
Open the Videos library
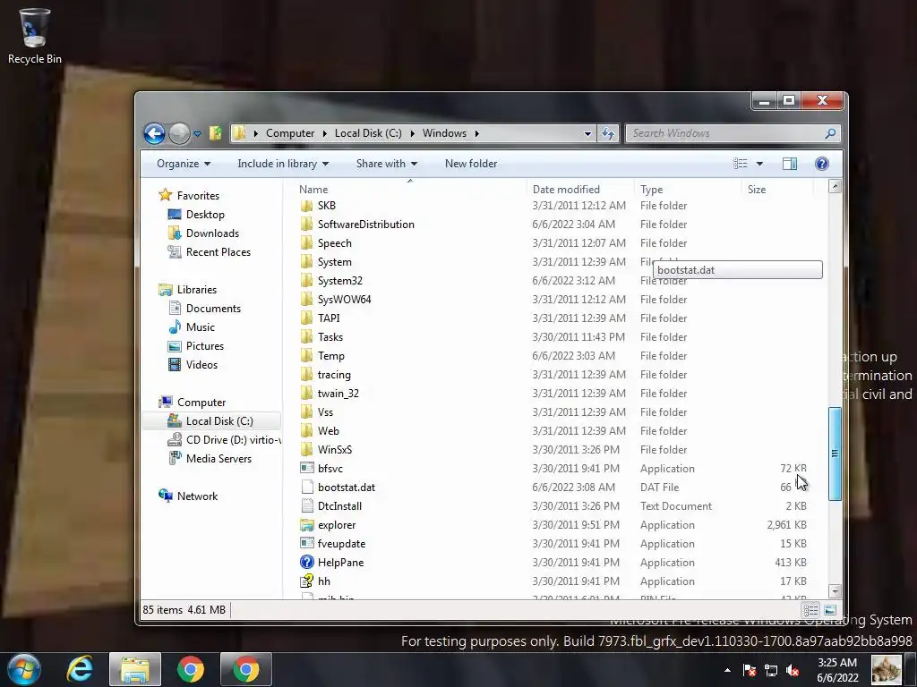201,365
